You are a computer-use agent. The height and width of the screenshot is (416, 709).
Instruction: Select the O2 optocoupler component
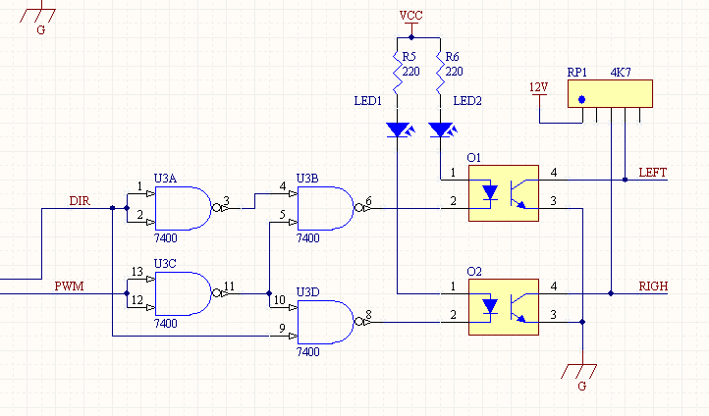pos(504,307)
